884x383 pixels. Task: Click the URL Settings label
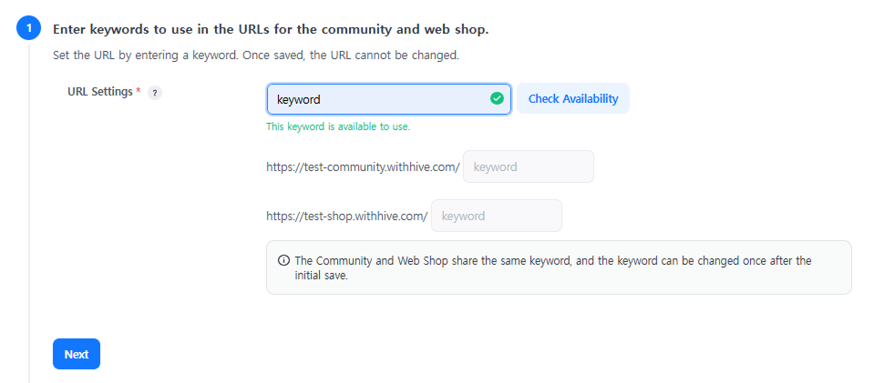point(99,92)
